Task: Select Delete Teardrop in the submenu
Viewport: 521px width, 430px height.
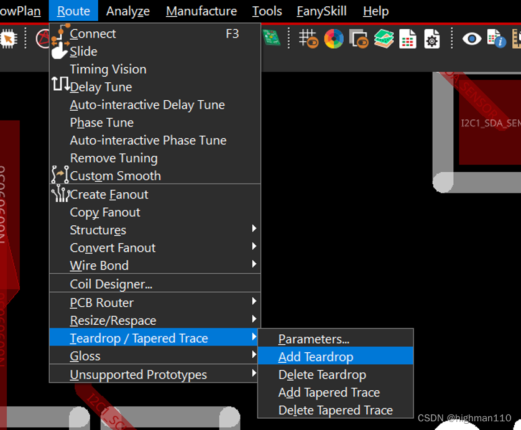Action: click(322, 375)
